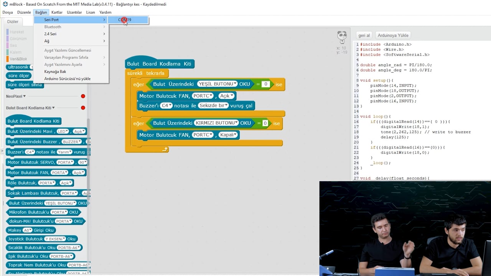Open LED dropdown in Bulut Üzerindeki Mavi palette block
The width and height of the screenshot is (491, 276).
point(63,131)
